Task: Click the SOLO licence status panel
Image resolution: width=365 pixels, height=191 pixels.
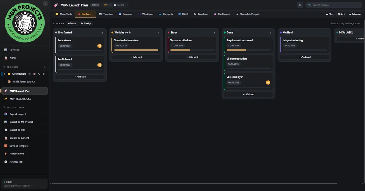Action: [x=24, y=184]
